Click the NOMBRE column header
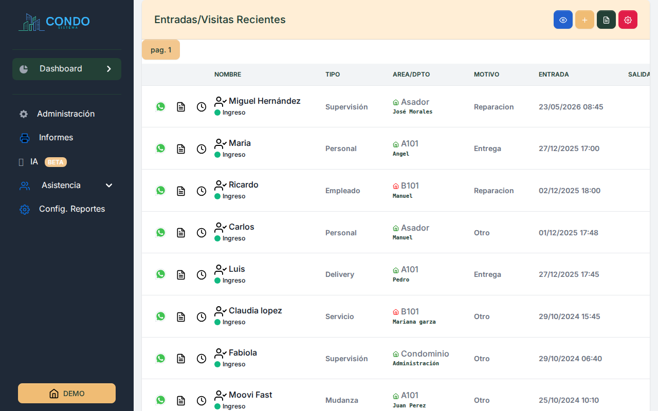Viewport: 658px width, 411px height. tap(228, 74)
